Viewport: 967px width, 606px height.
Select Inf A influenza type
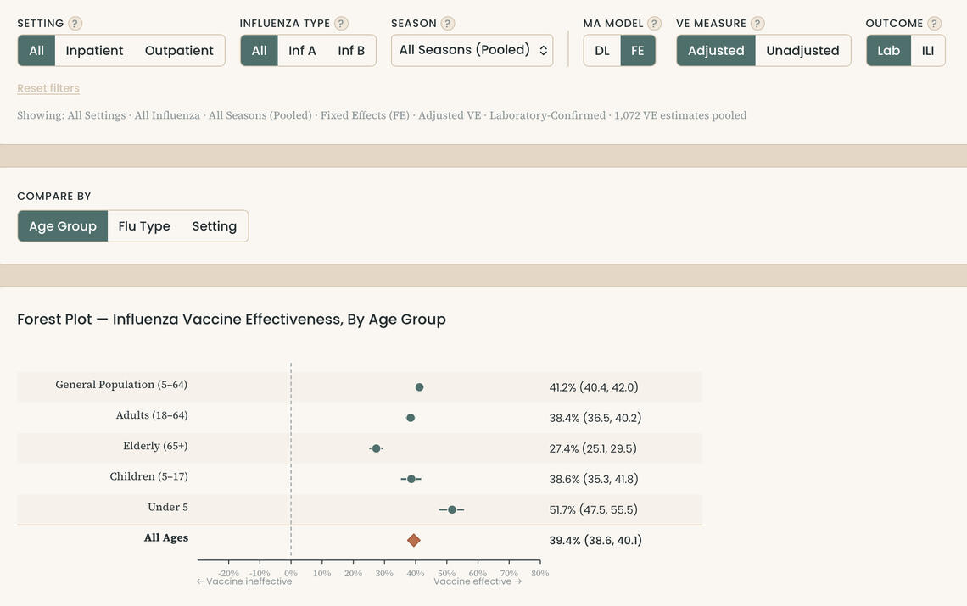pos(302,51)
